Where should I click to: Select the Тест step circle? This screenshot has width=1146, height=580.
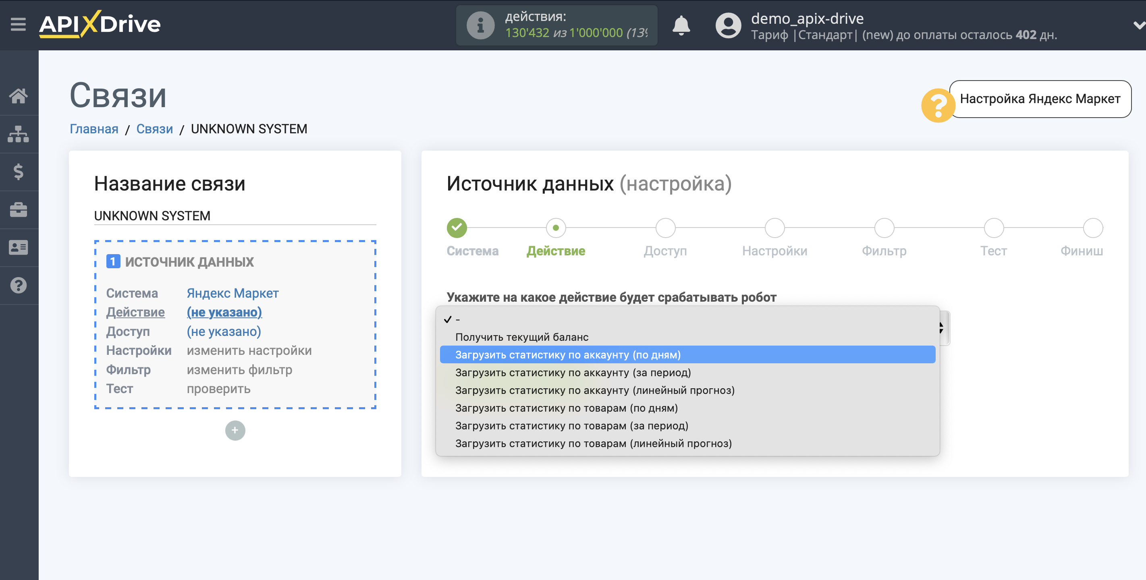993,228
